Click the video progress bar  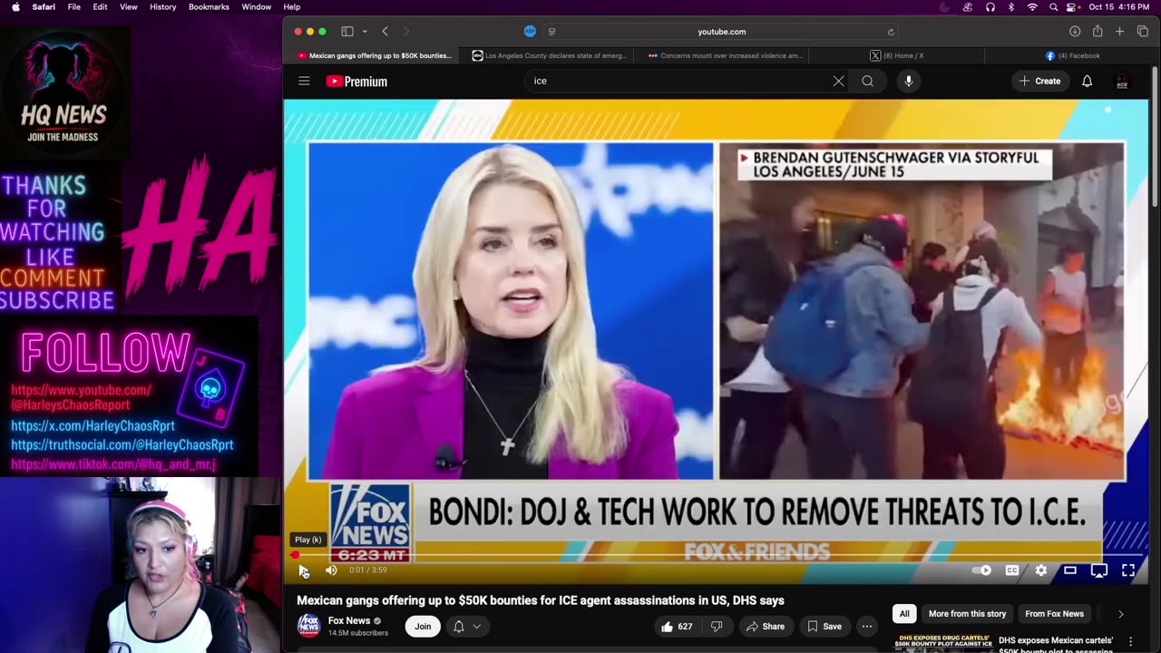[x=717, y=555]
